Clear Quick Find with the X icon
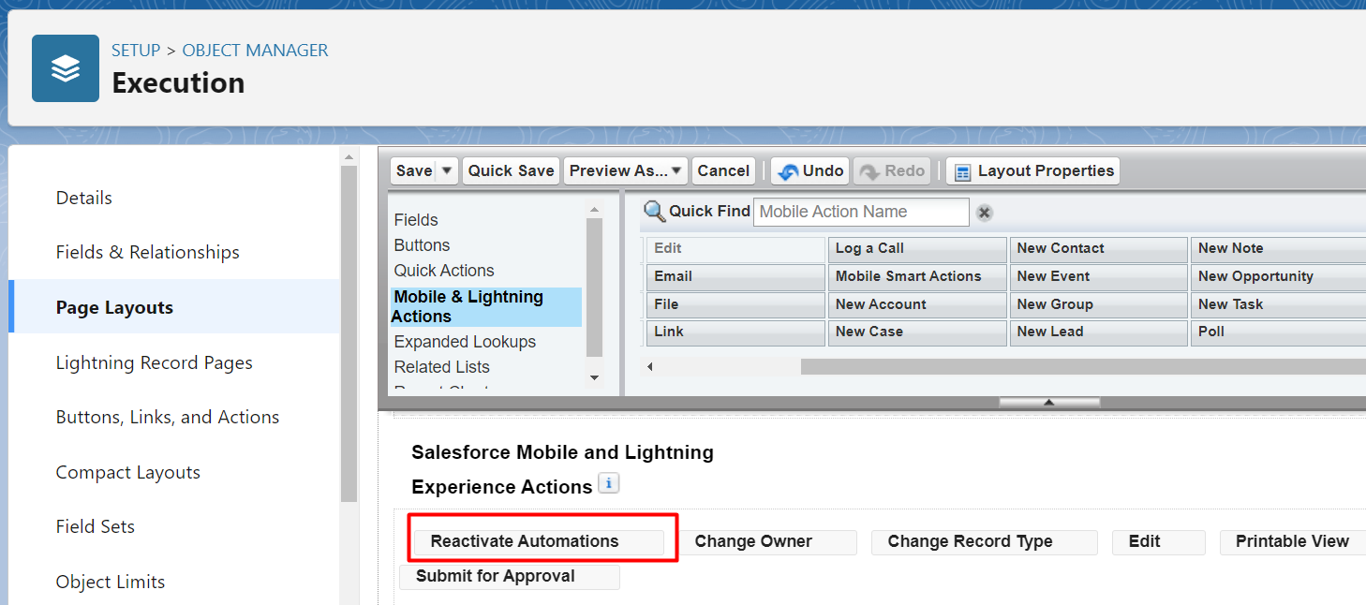The width and height of the screenshot is (1366, 605). pos(984,213)
